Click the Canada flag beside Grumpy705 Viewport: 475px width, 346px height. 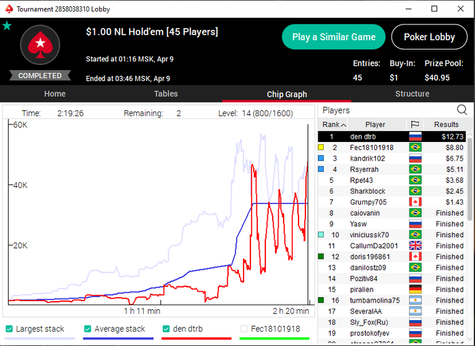pyautogui.click(x=415, y=202)
